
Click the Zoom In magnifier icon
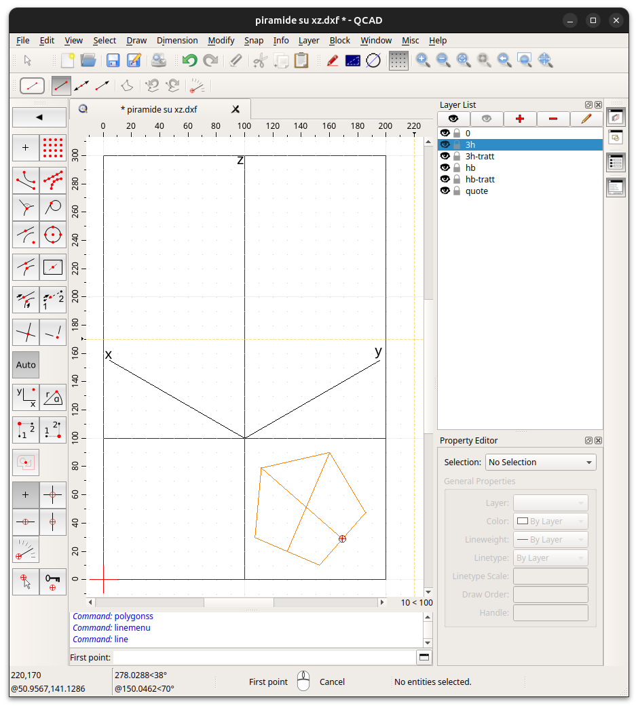[423, 60]
